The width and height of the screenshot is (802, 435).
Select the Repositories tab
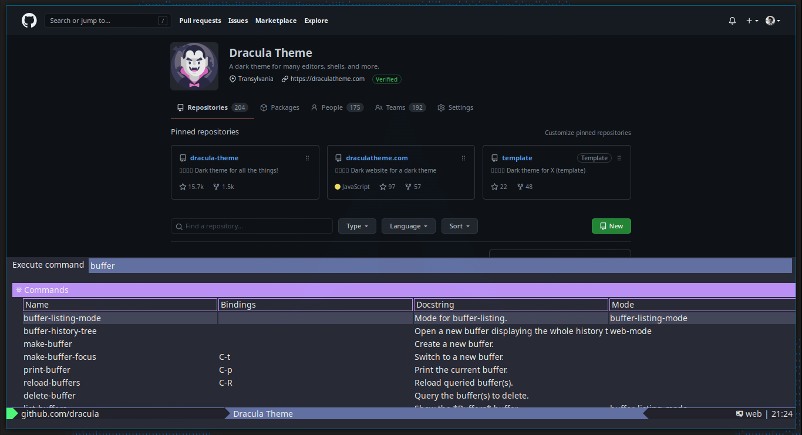click(213, 107)
